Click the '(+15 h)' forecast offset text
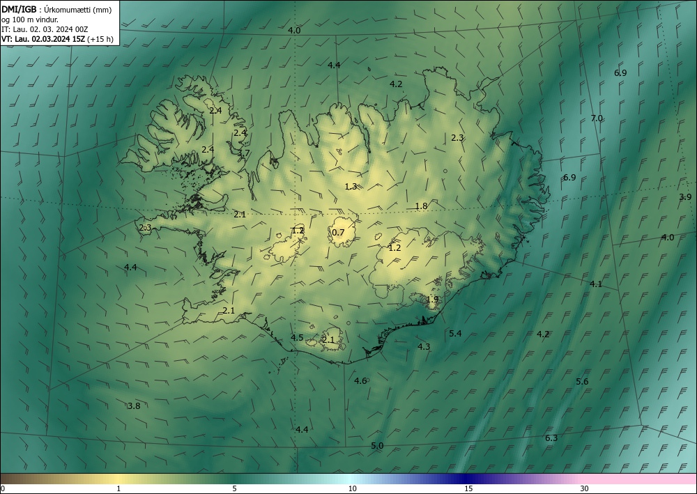 pyautogui.click(x=100, y=39)
